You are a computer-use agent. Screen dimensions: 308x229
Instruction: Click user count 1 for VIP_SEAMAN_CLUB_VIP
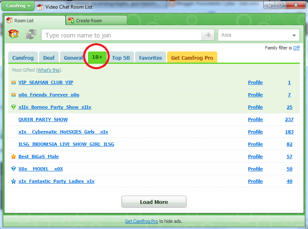click(x=290, y=82)
